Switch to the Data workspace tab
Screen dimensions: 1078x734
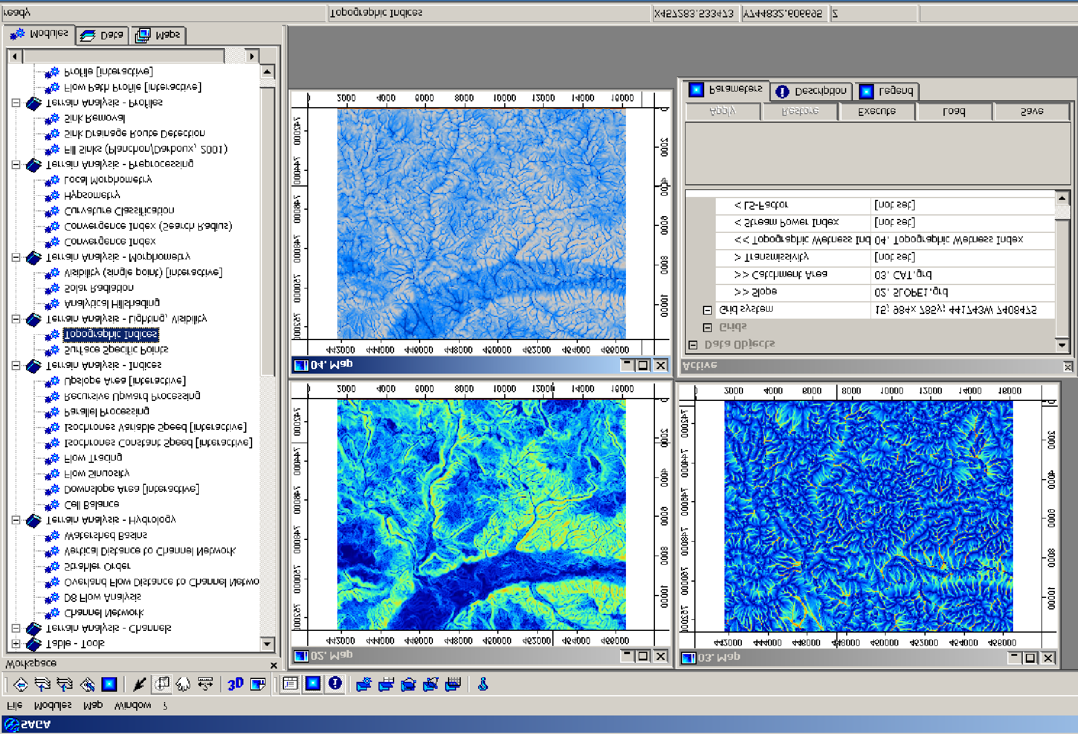click(x=102, y=35)
